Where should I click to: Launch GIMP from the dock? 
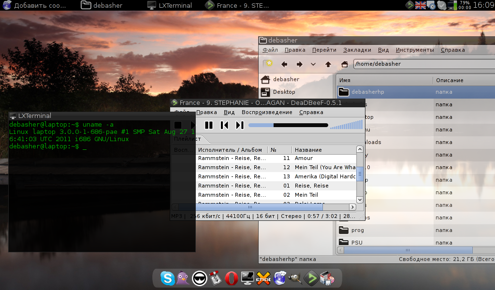(295, 278)
